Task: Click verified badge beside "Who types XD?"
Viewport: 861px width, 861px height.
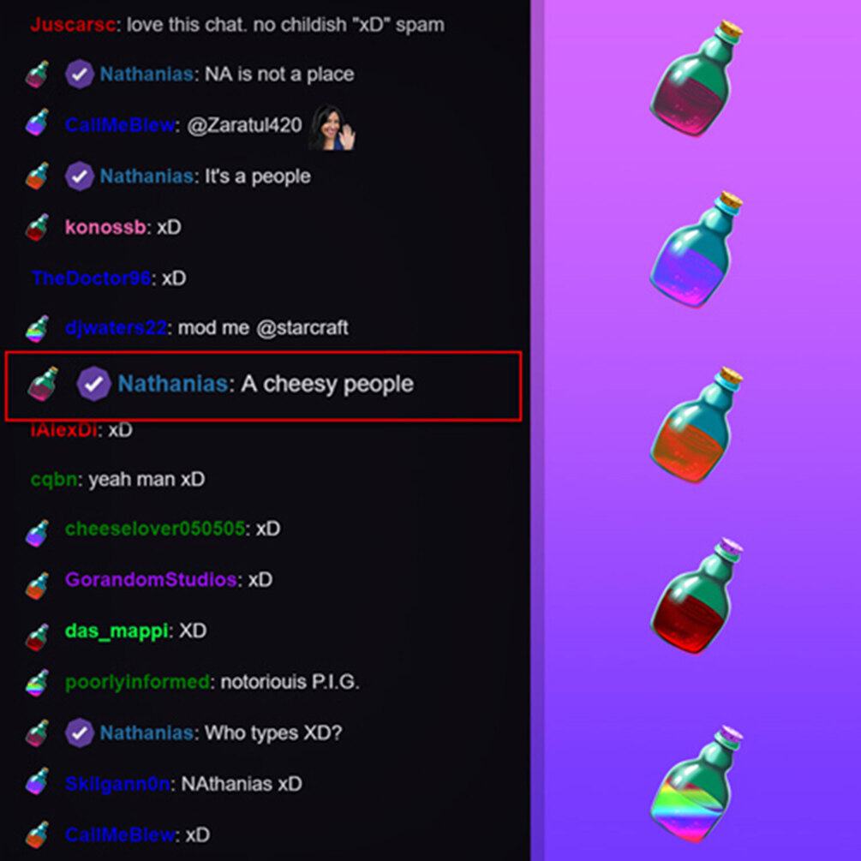Action: coord(80,732)
